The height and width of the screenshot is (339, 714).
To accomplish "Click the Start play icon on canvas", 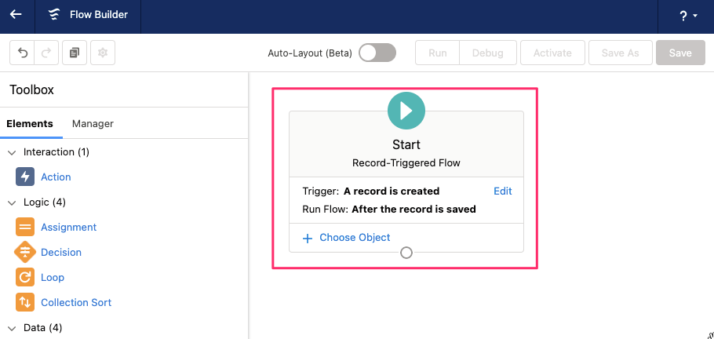I will 406,111.
